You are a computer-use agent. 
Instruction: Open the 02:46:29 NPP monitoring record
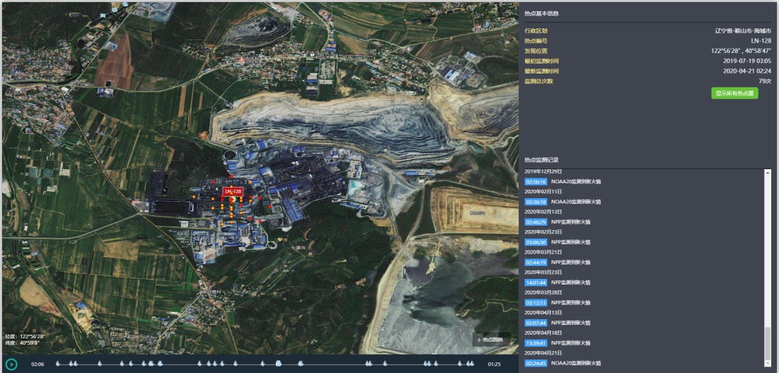point(535,222)
